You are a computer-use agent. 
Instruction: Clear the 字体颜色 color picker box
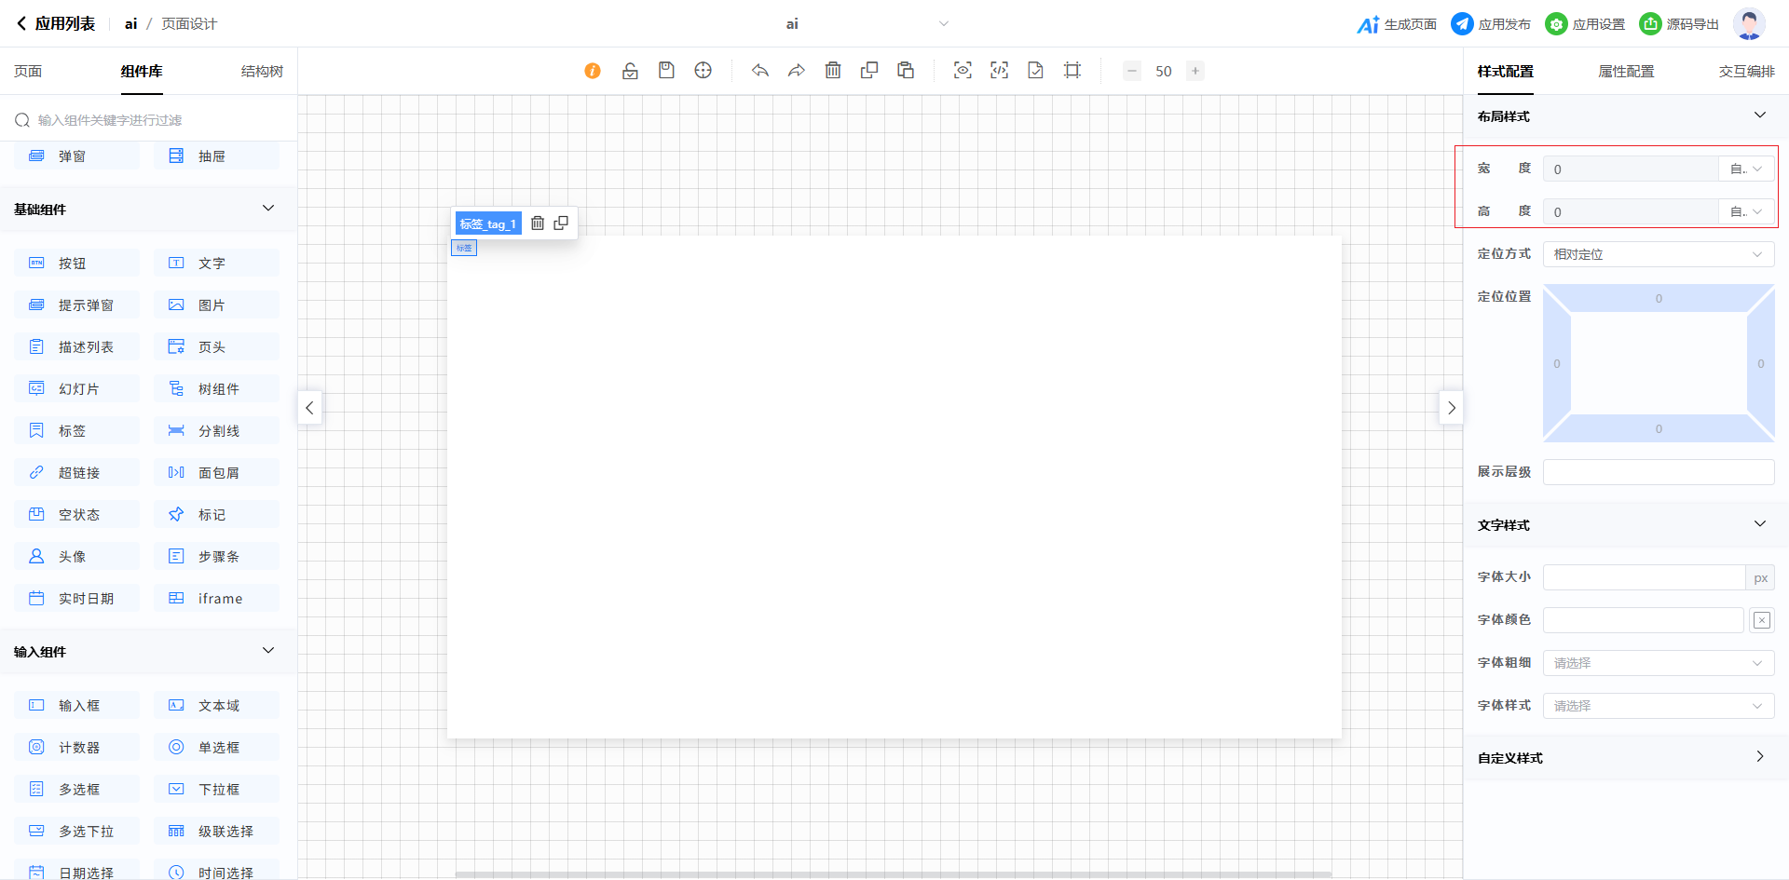coord(1762,620)
